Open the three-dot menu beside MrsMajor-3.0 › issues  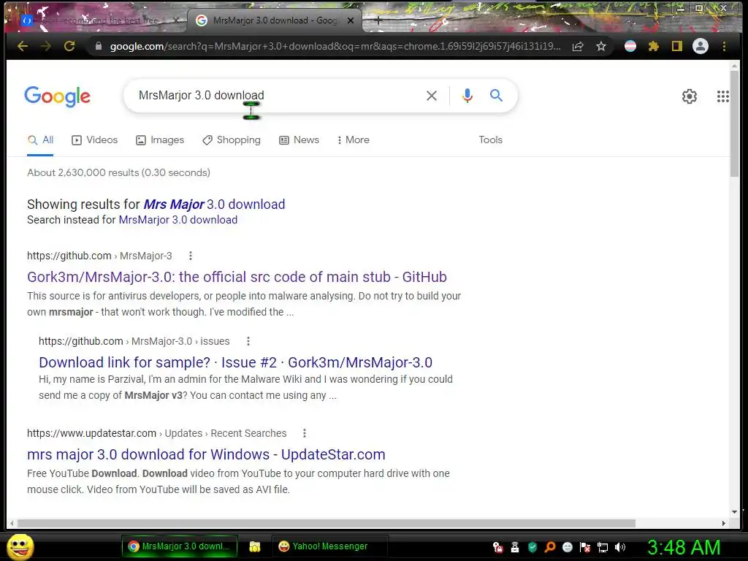[248, 341]
